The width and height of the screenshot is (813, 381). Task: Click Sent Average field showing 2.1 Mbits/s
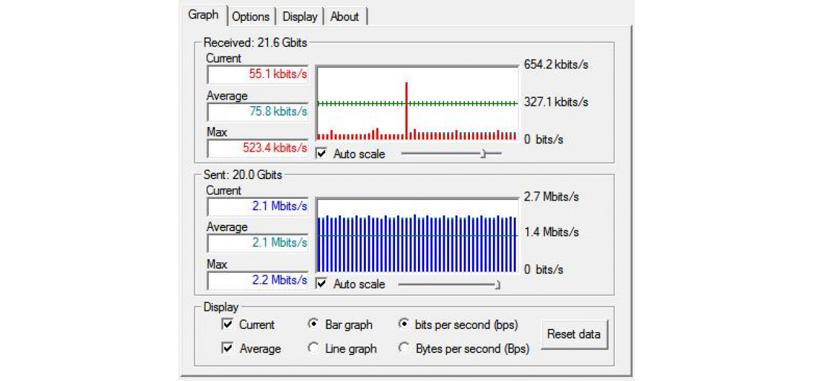[x=258, y=243]
